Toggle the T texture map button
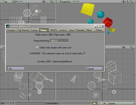136x105 pixels. [99, 103]
